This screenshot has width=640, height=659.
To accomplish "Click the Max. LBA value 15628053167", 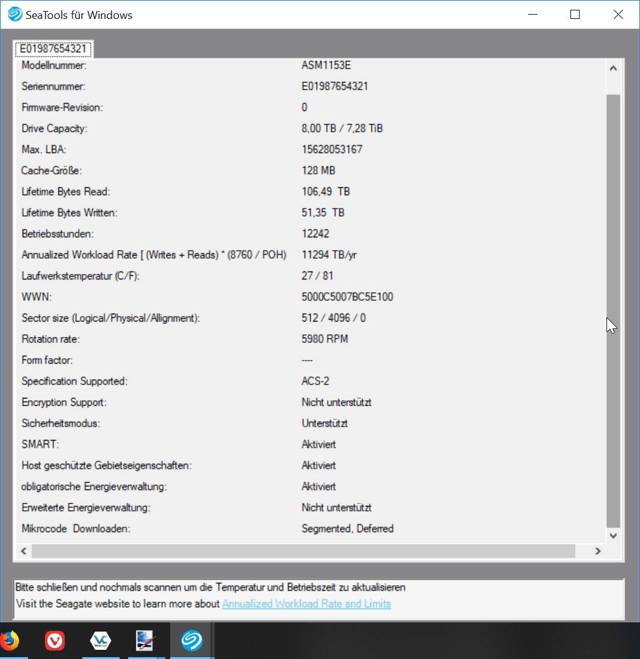I will pos(331,149).
